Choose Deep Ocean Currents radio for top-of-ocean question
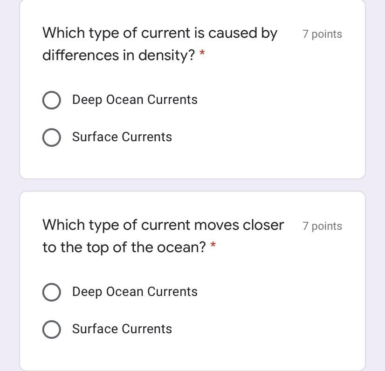Image resolution: width=385 pixels, height=371 pixels. point(51,292)
